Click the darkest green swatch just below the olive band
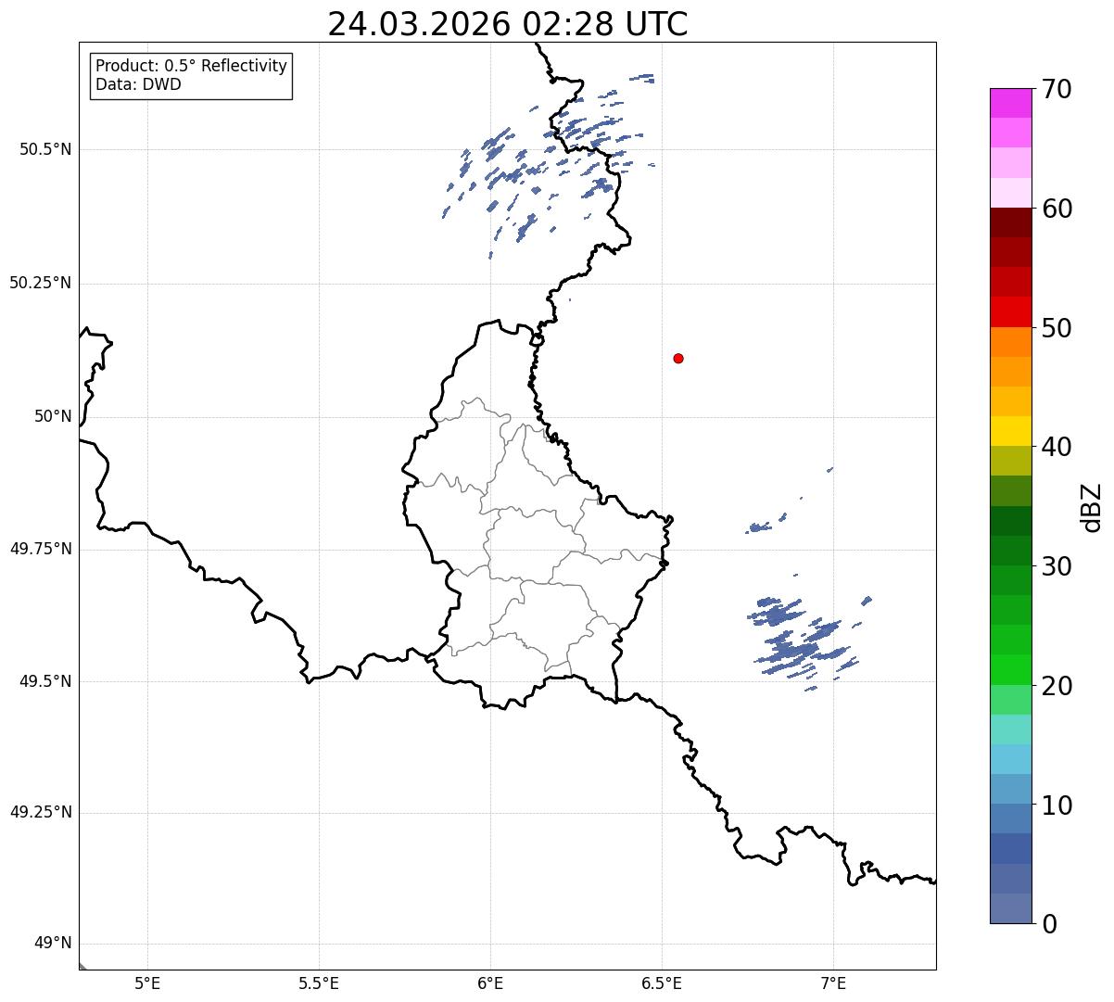Screen dimensions: 1114x1002 pos(1011,521)
